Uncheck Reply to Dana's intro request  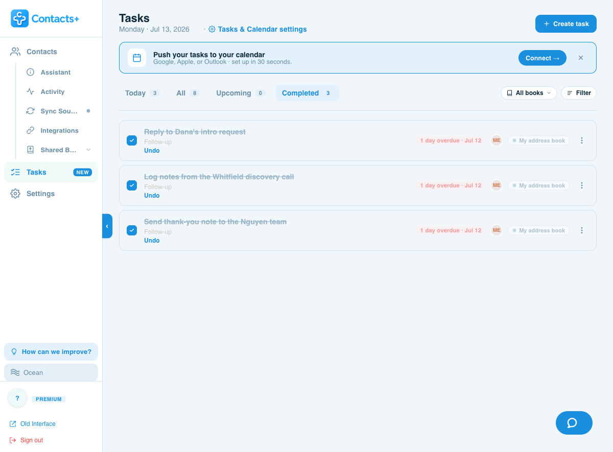coord(132,140)
